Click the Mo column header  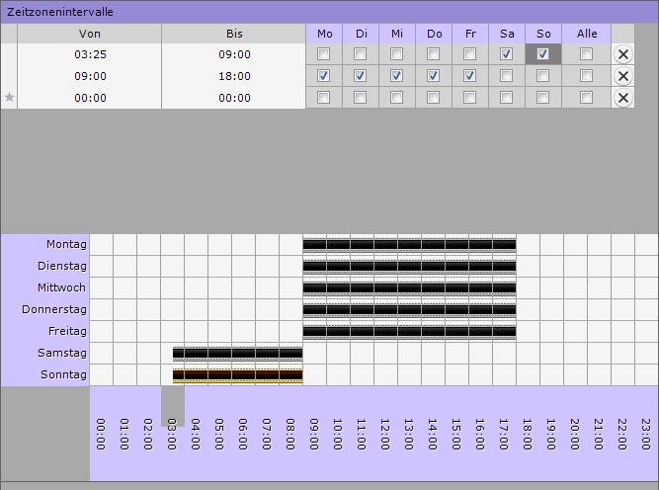click(324, 34)
